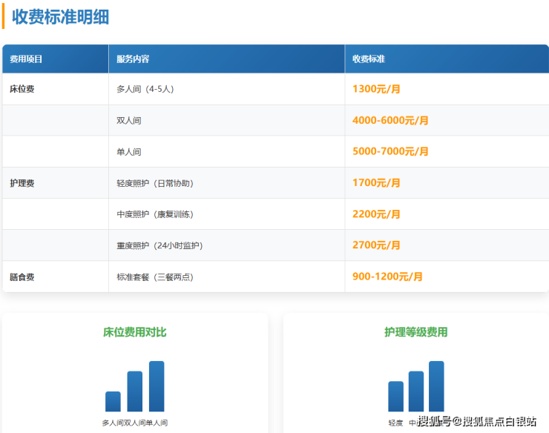Click the 膳食费 category cell

22,277
